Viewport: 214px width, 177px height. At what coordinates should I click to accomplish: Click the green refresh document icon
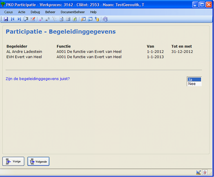(x=75, y=19)
